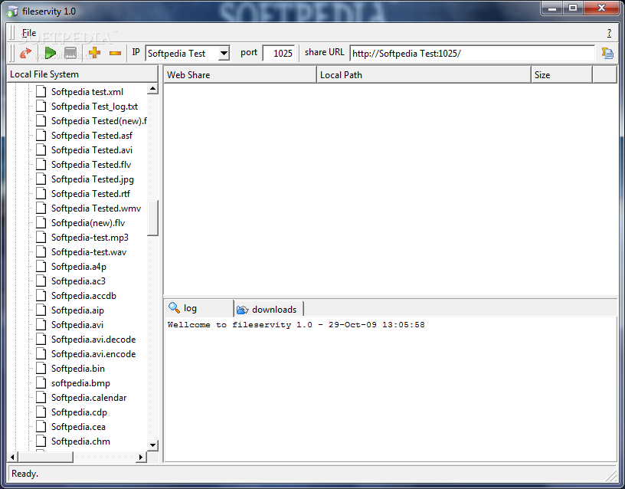Switch to the log tab
Screen dimensions: 625x489
tap(199, 308)
